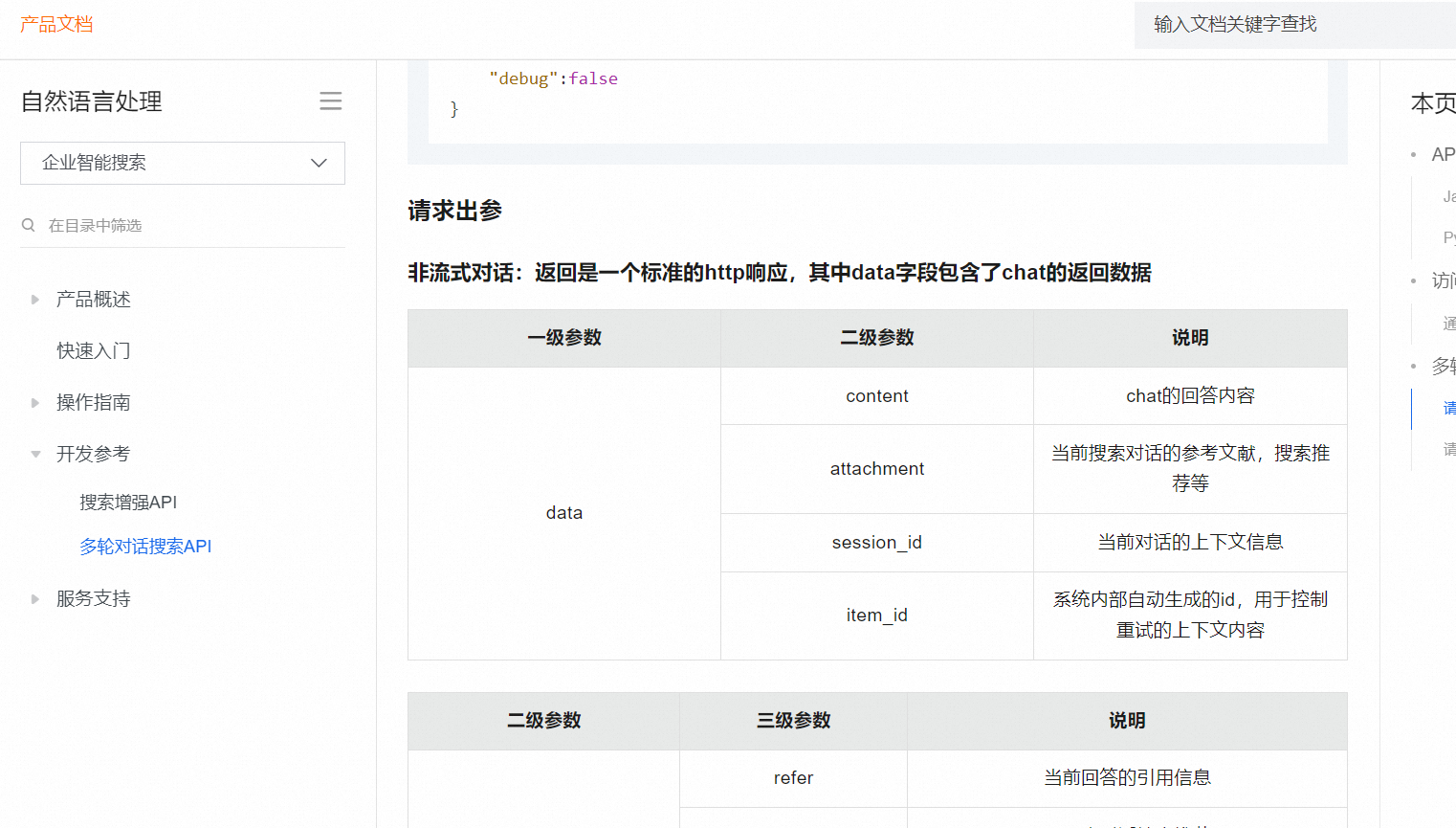1456x828 pixels.
Task: Expand the 操作指南 tree arrow
Action: click(35, 403)
